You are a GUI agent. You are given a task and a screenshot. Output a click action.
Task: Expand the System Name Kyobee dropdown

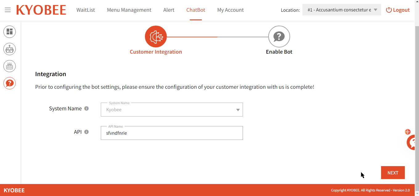(x=172, y=110)
